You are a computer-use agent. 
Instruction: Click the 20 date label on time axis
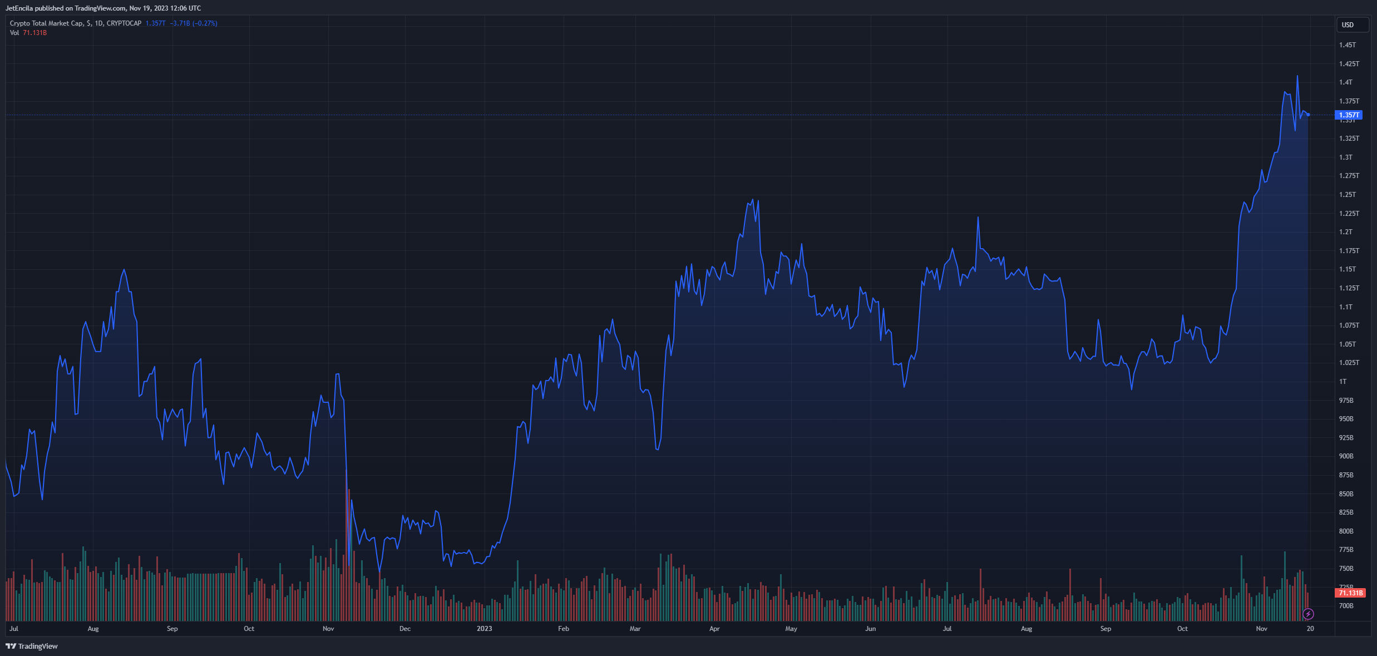click(x=1310, y=629)
